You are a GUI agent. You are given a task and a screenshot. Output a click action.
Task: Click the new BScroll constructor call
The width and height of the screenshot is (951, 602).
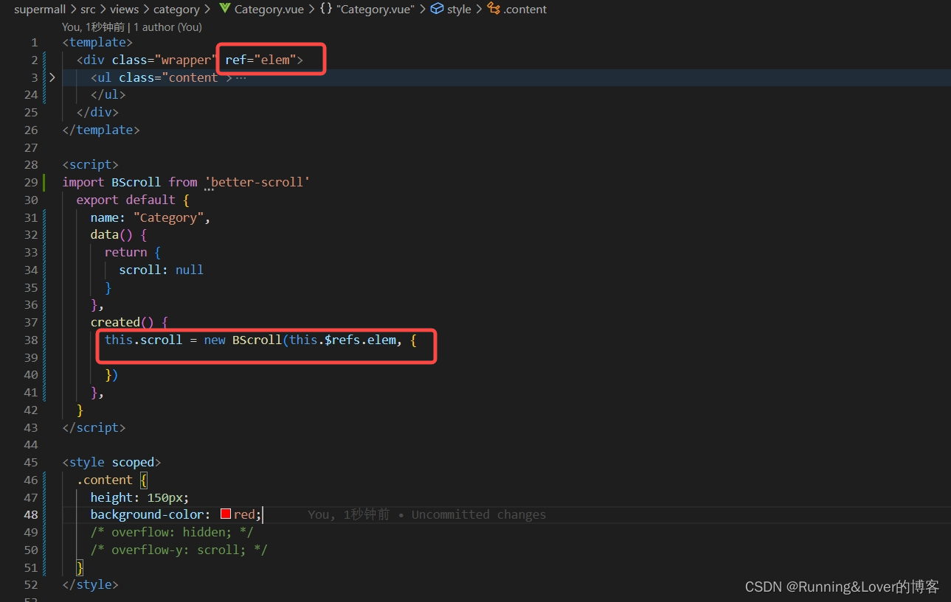(243, 340)
